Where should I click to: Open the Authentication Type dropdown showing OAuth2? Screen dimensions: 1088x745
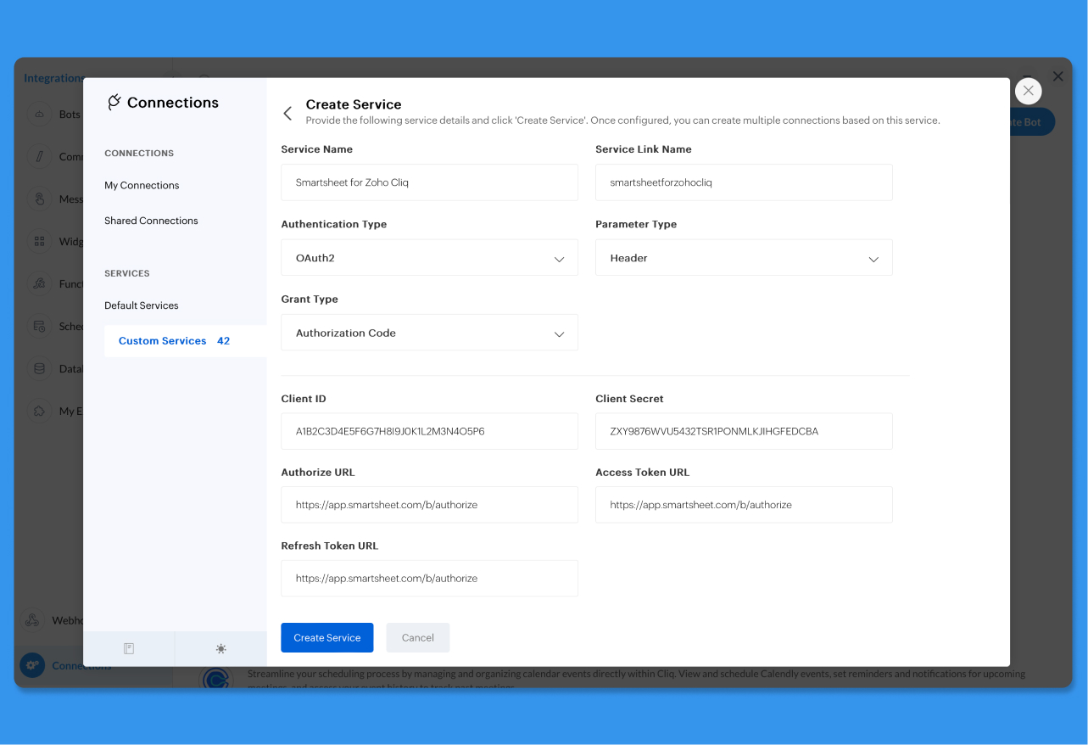(x=430, y=258)
